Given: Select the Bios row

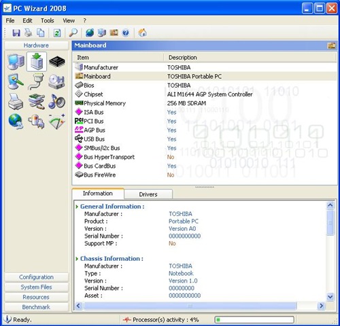Looking at the screenshot, I should click(205, 86).
